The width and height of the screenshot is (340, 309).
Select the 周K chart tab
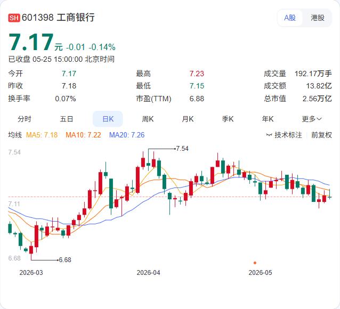tap(148, 119)
